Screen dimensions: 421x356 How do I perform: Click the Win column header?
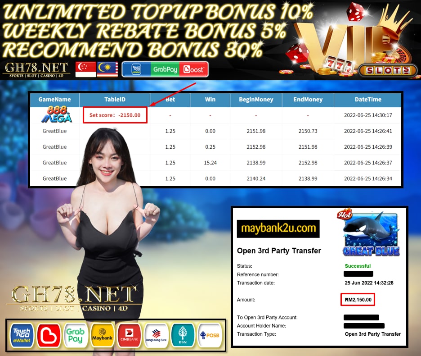[210, 99]
